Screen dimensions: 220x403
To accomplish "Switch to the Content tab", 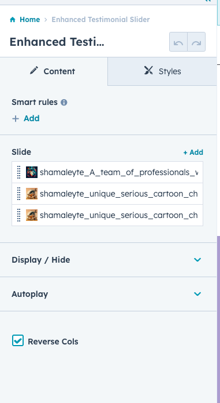I will tap(54, 71).
